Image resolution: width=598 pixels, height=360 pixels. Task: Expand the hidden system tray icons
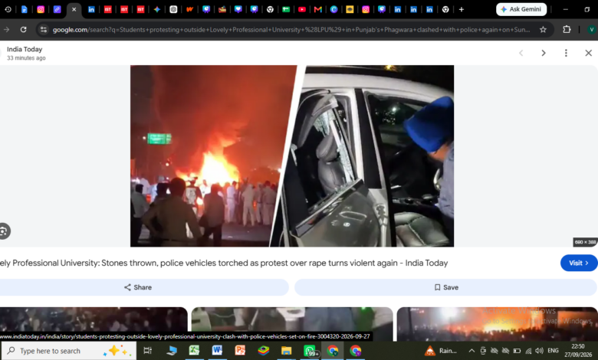click(x=472, y=351)
